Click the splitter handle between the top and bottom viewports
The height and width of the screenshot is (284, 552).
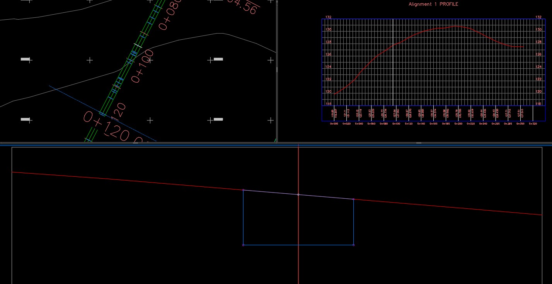pos(418,143)
